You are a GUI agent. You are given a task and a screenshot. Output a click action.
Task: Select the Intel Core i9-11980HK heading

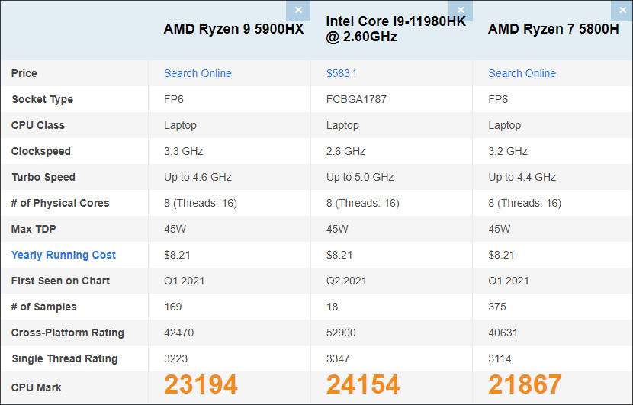(396, 29)
